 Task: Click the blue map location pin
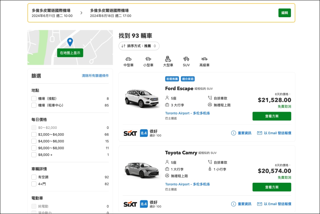70,42
